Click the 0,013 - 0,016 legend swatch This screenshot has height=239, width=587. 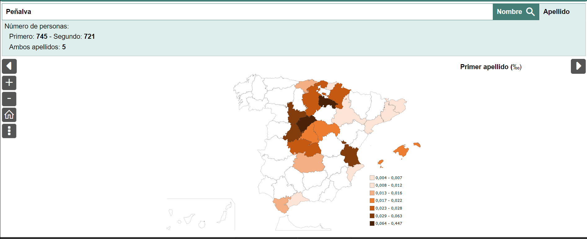tap(372, 193)
